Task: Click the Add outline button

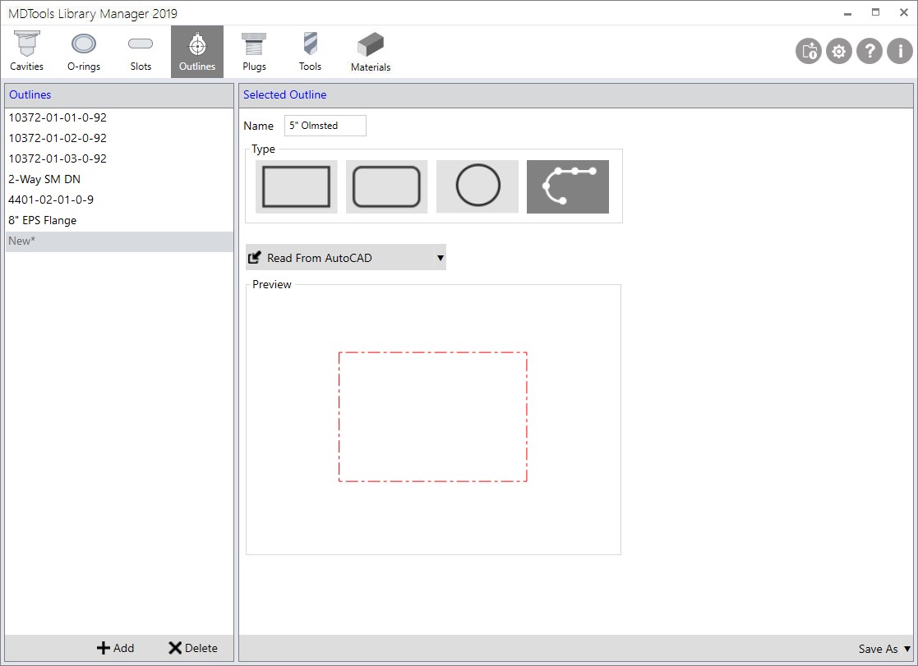Action: tap(115, 648)
